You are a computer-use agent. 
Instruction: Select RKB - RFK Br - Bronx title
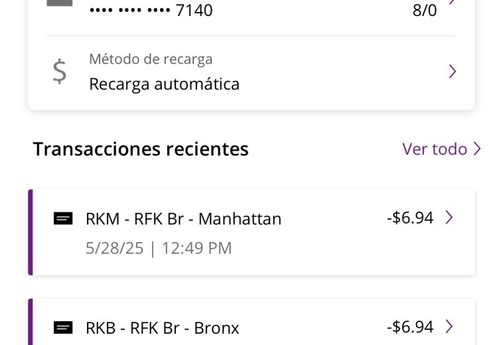click(x=163, y=328)
